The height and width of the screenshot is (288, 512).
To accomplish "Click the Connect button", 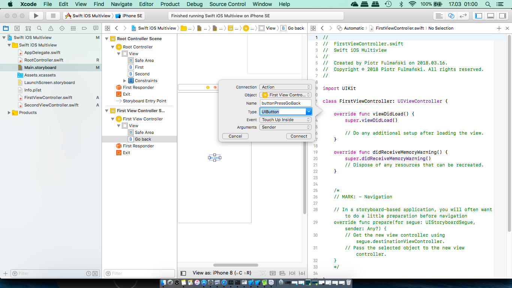I will (299, 136).
